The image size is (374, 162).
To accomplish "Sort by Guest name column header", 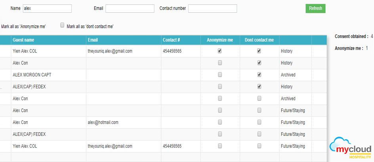I will click(23, 40).
